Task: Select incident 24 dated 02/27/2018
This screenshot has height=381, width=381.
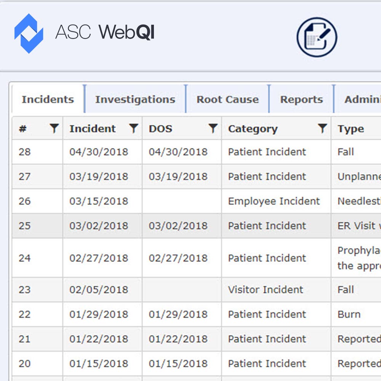Action: coord(99,258)
